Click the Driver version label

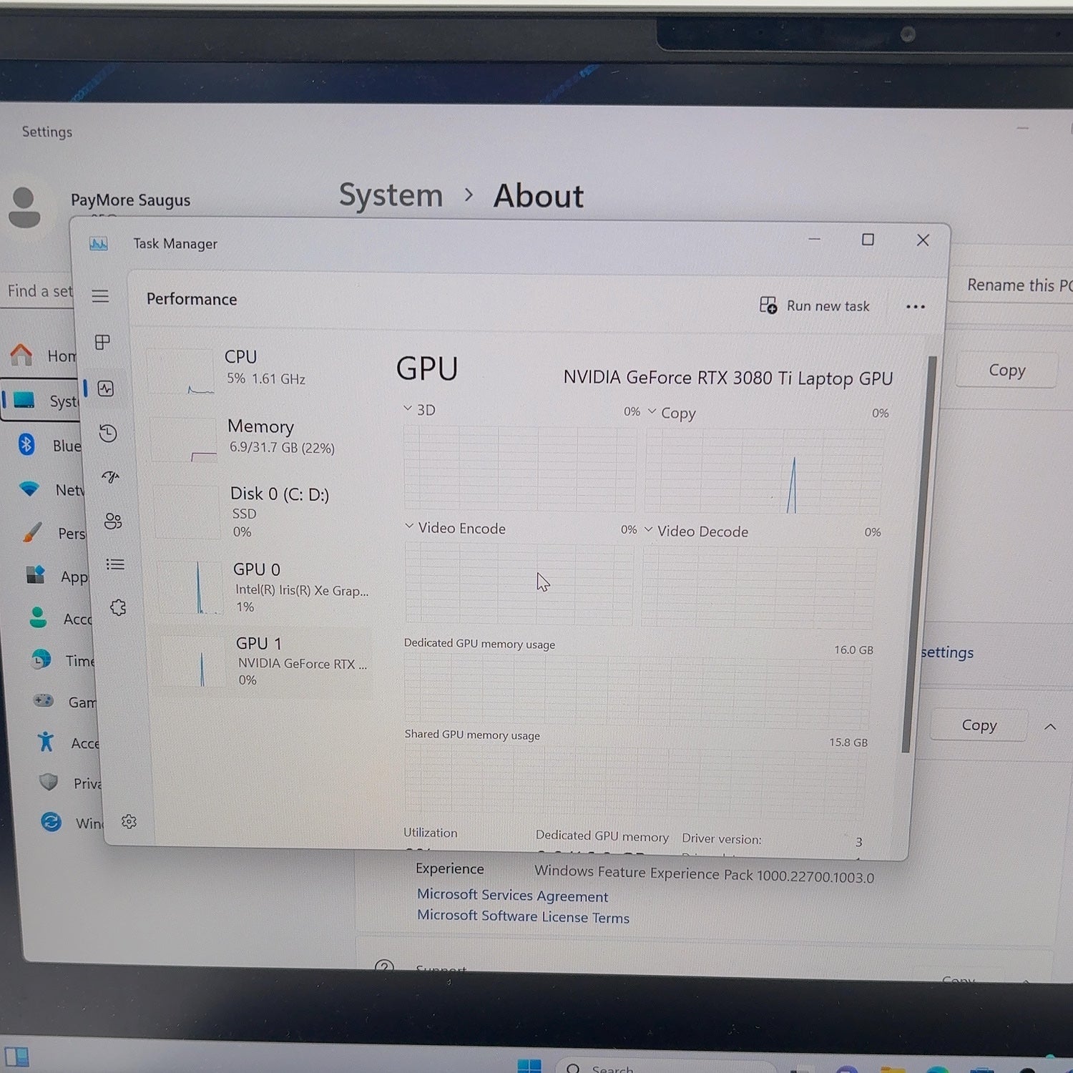pyautogui.click(x=721, y=838)
